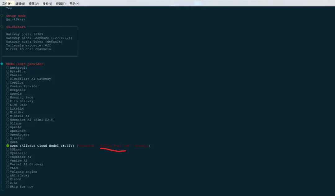Select the Google provider option

point(14,94)
